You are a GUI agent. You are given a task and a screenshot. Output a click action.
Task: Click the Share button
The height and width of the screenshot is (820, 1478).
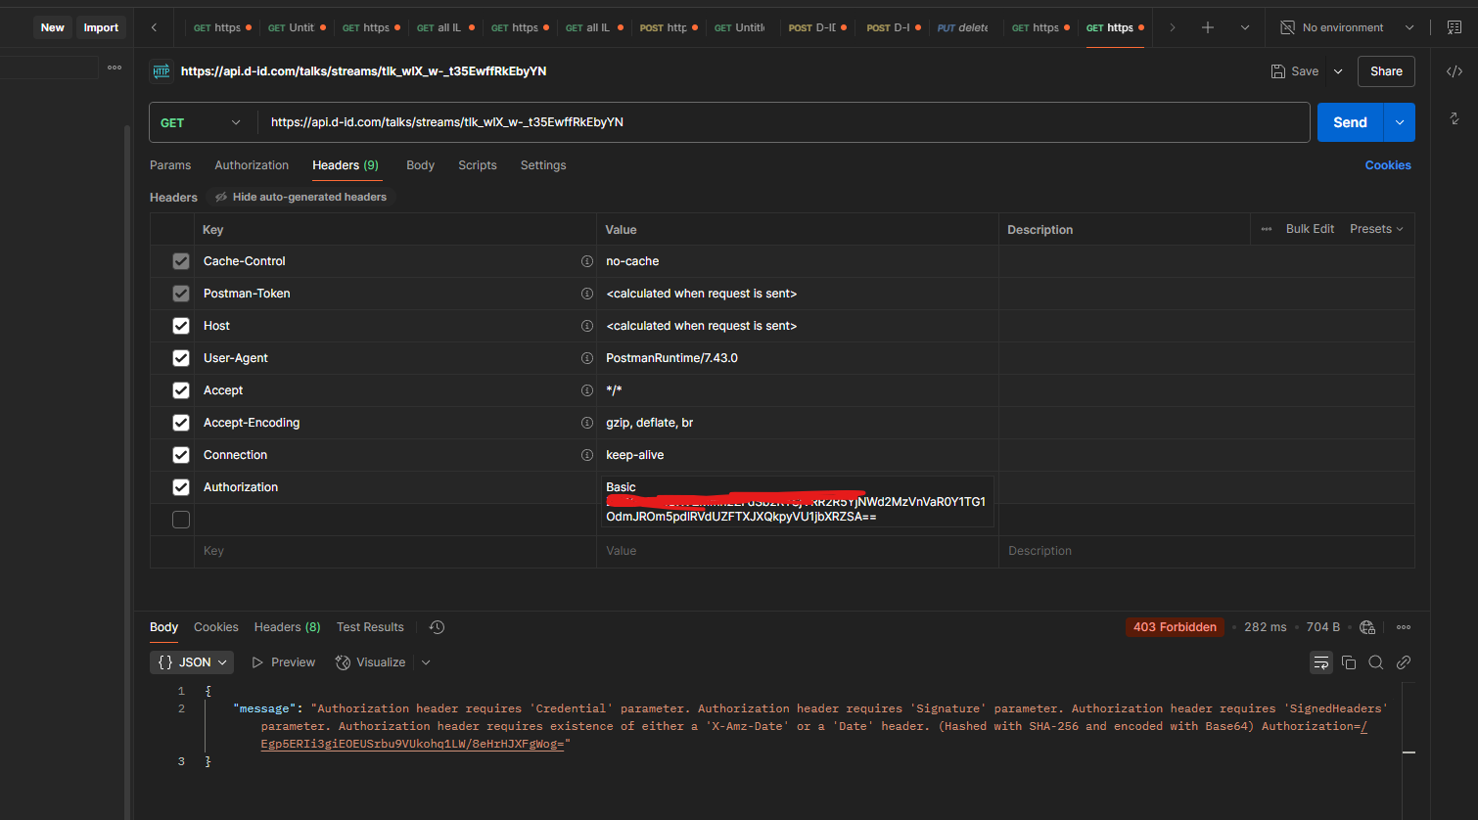[x=1386, y=71]
